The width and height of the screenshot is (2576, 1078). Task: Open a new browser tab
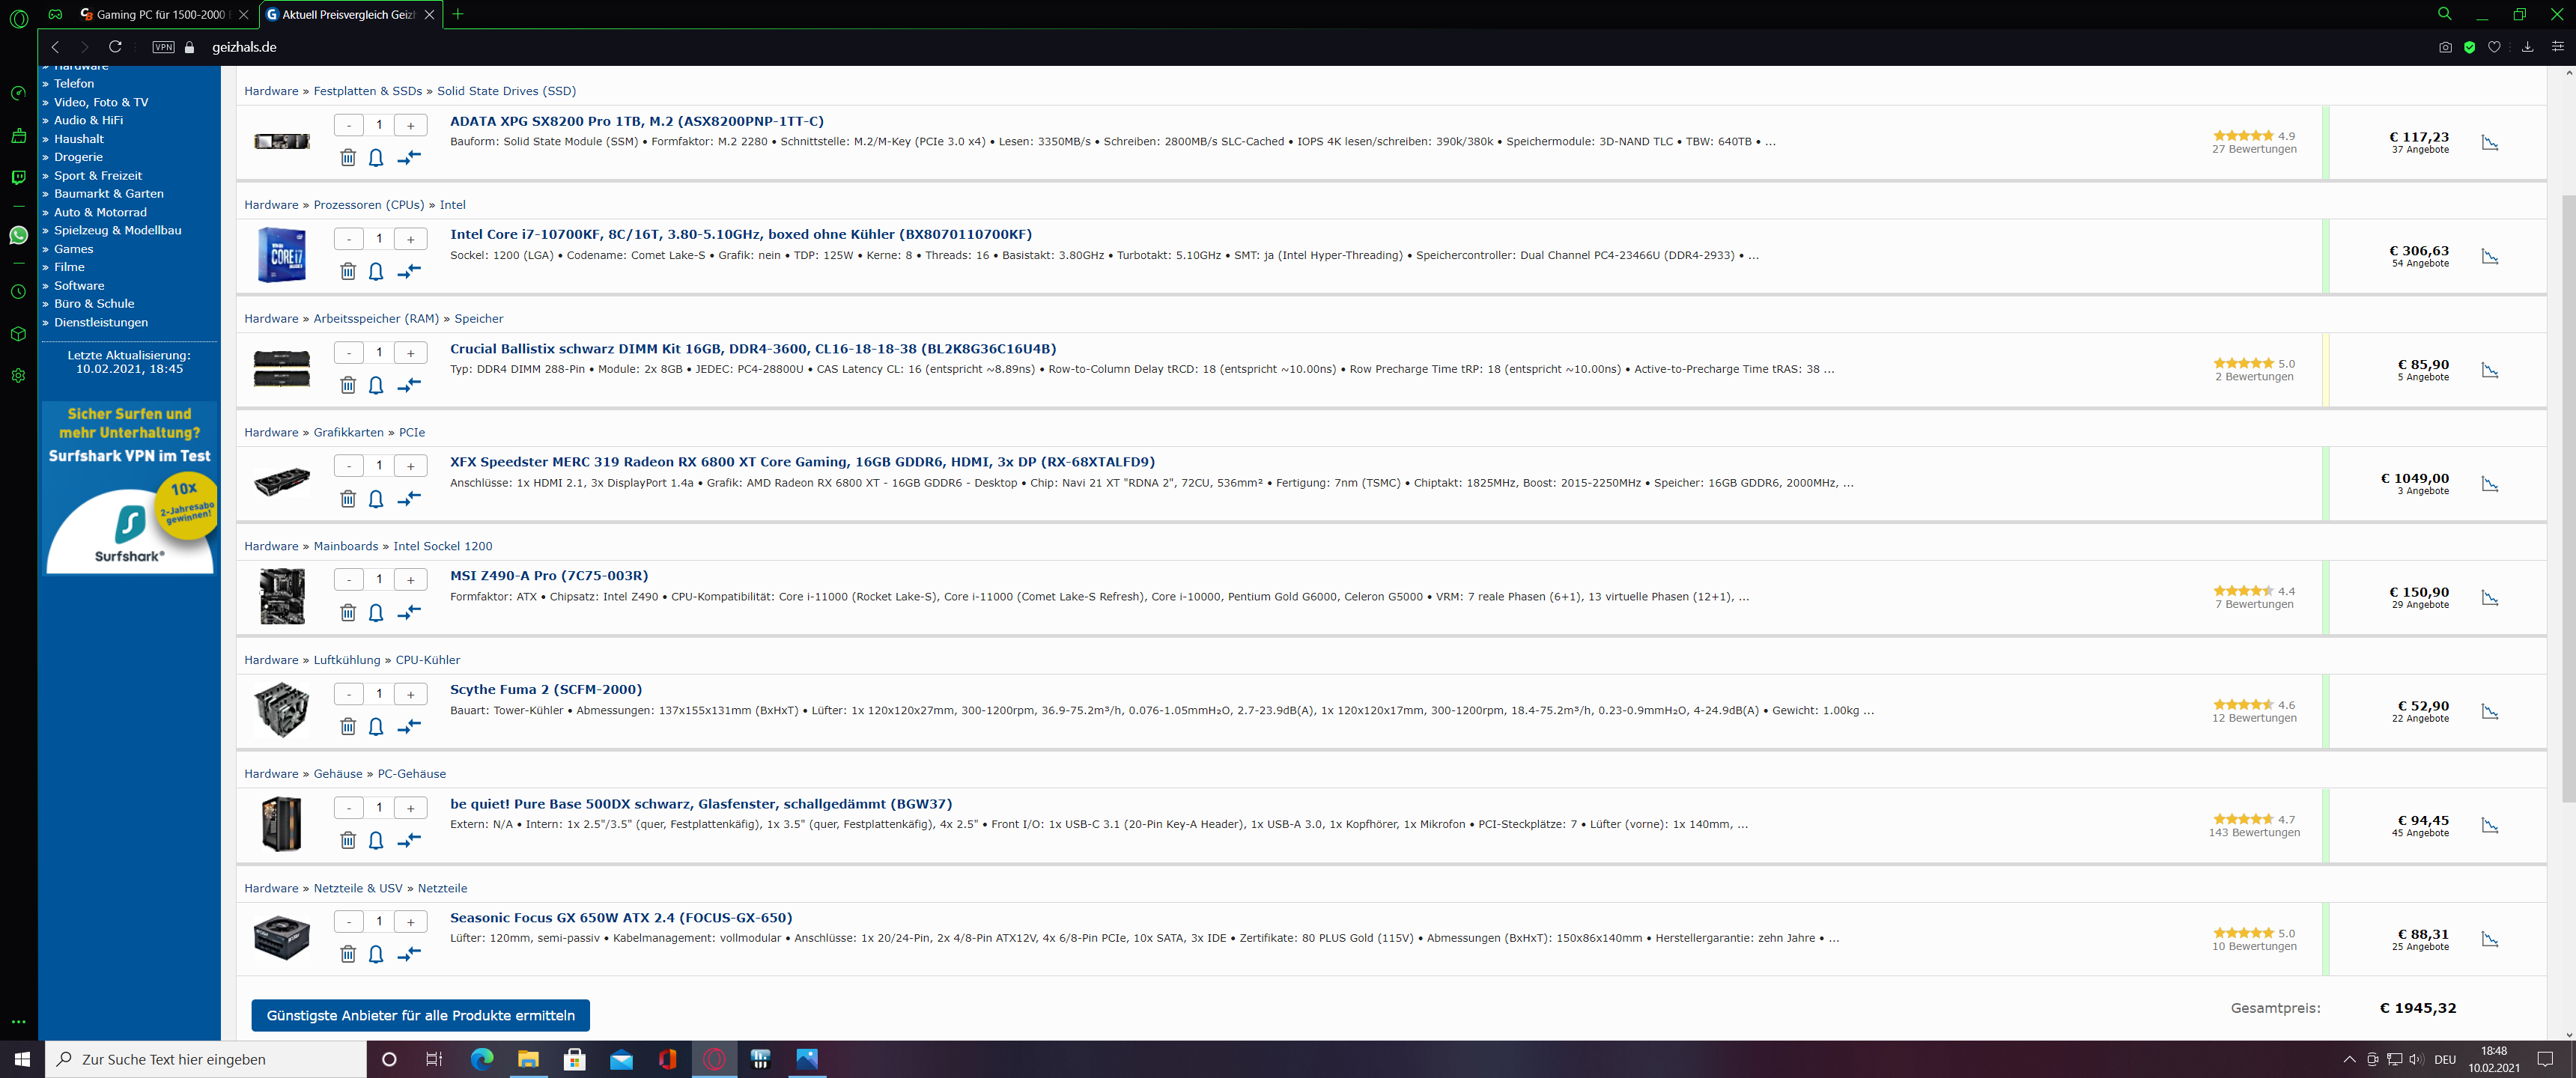click(x=458, y=14)
